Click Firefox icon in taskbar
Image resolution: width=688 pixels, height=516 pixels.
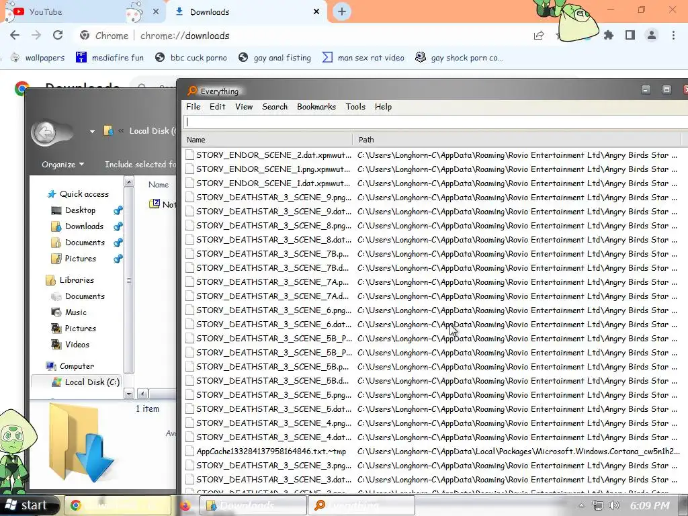click(x=185, y=505)
